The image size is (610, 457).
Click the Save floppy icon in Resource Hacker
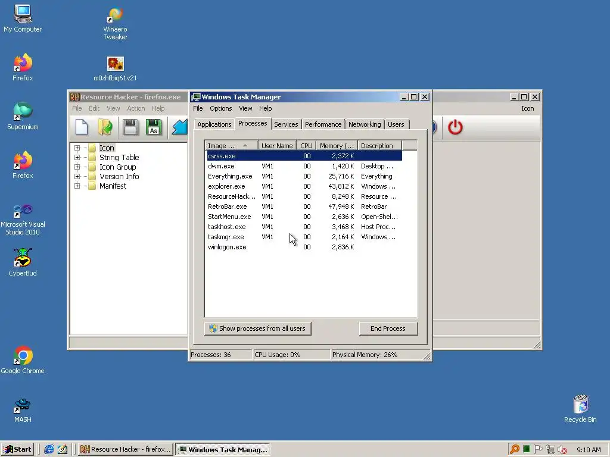point(130,127)
